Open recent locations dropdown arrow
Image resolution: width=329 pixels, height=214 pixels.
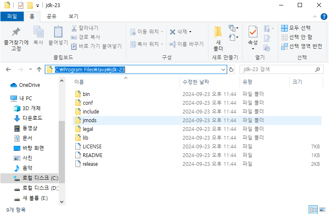(30, 69)
